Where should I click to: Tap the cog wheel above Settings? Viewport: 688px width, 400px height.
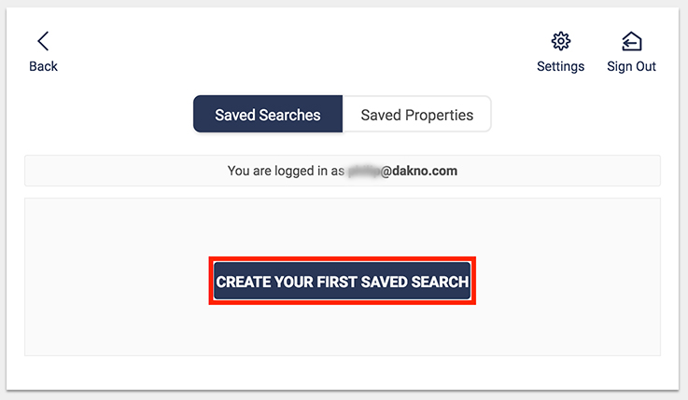[x=561, y=41]
